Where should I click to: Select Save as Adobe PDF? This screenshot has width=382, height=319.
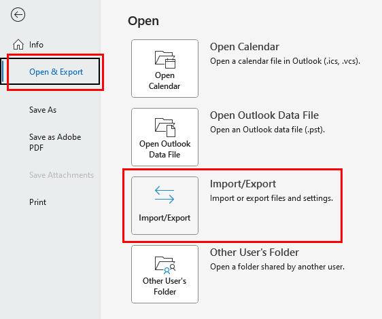(55, 143)
